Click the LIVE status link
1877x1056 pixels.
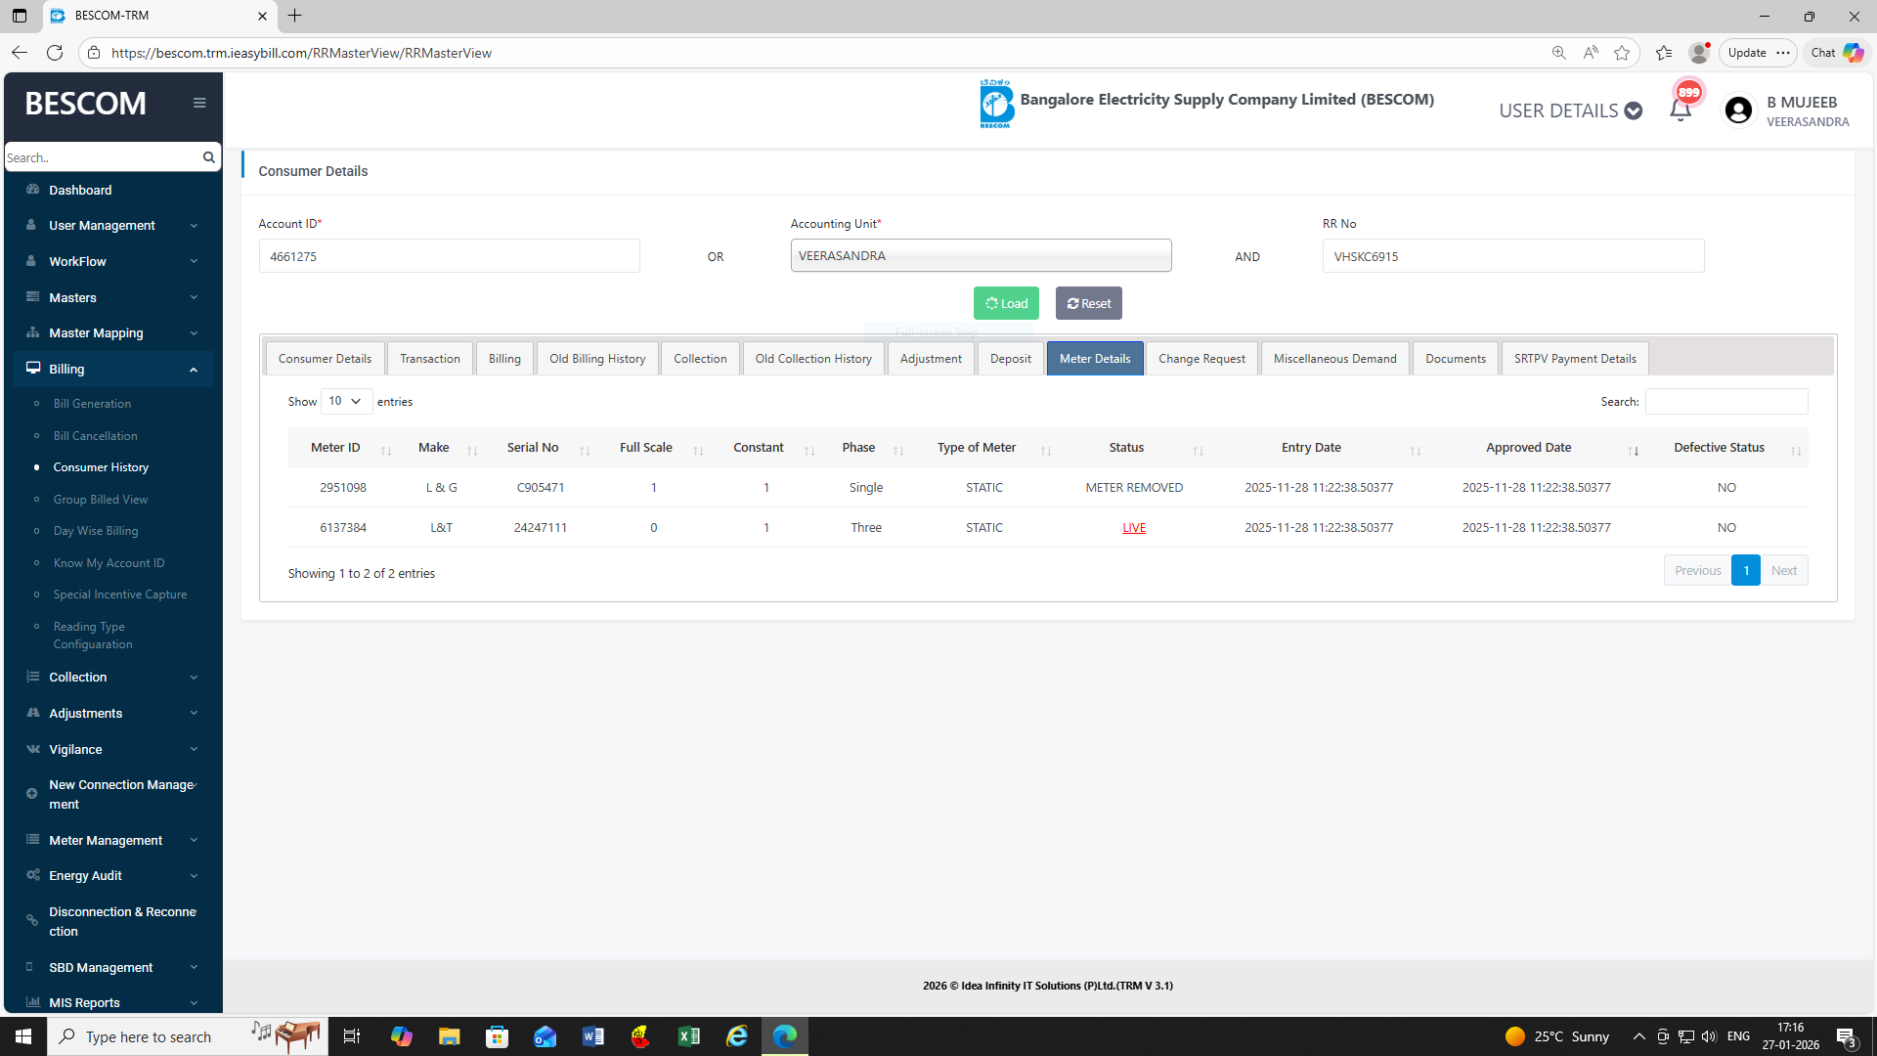[x=1134, y=528]
